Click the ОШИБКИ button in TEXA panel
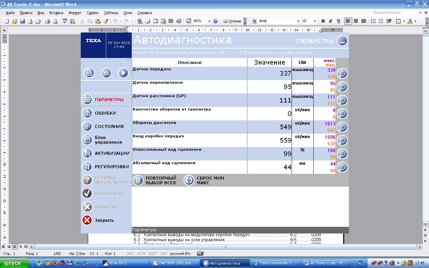 pyautogui.click(x=106, y=113)
